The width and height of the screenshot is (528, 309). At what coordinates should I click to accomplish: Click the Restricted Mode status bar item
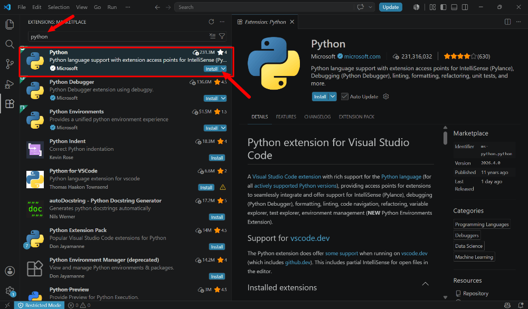(40, 305)
